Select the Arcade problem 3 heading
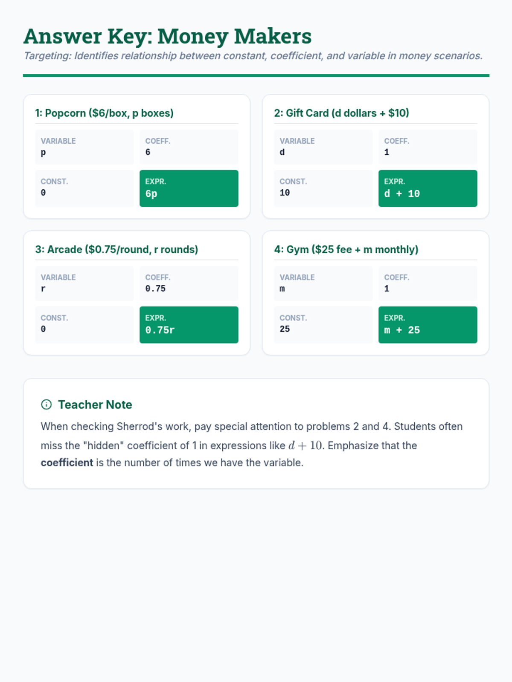The height and width of the screenshot is (682, 512). point(116,249)
